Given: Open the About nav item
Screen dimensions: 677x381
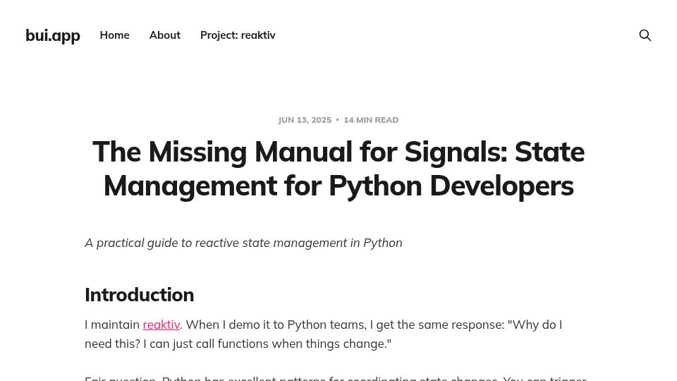Looking at the screenshot, I should [x=164, y=35].
